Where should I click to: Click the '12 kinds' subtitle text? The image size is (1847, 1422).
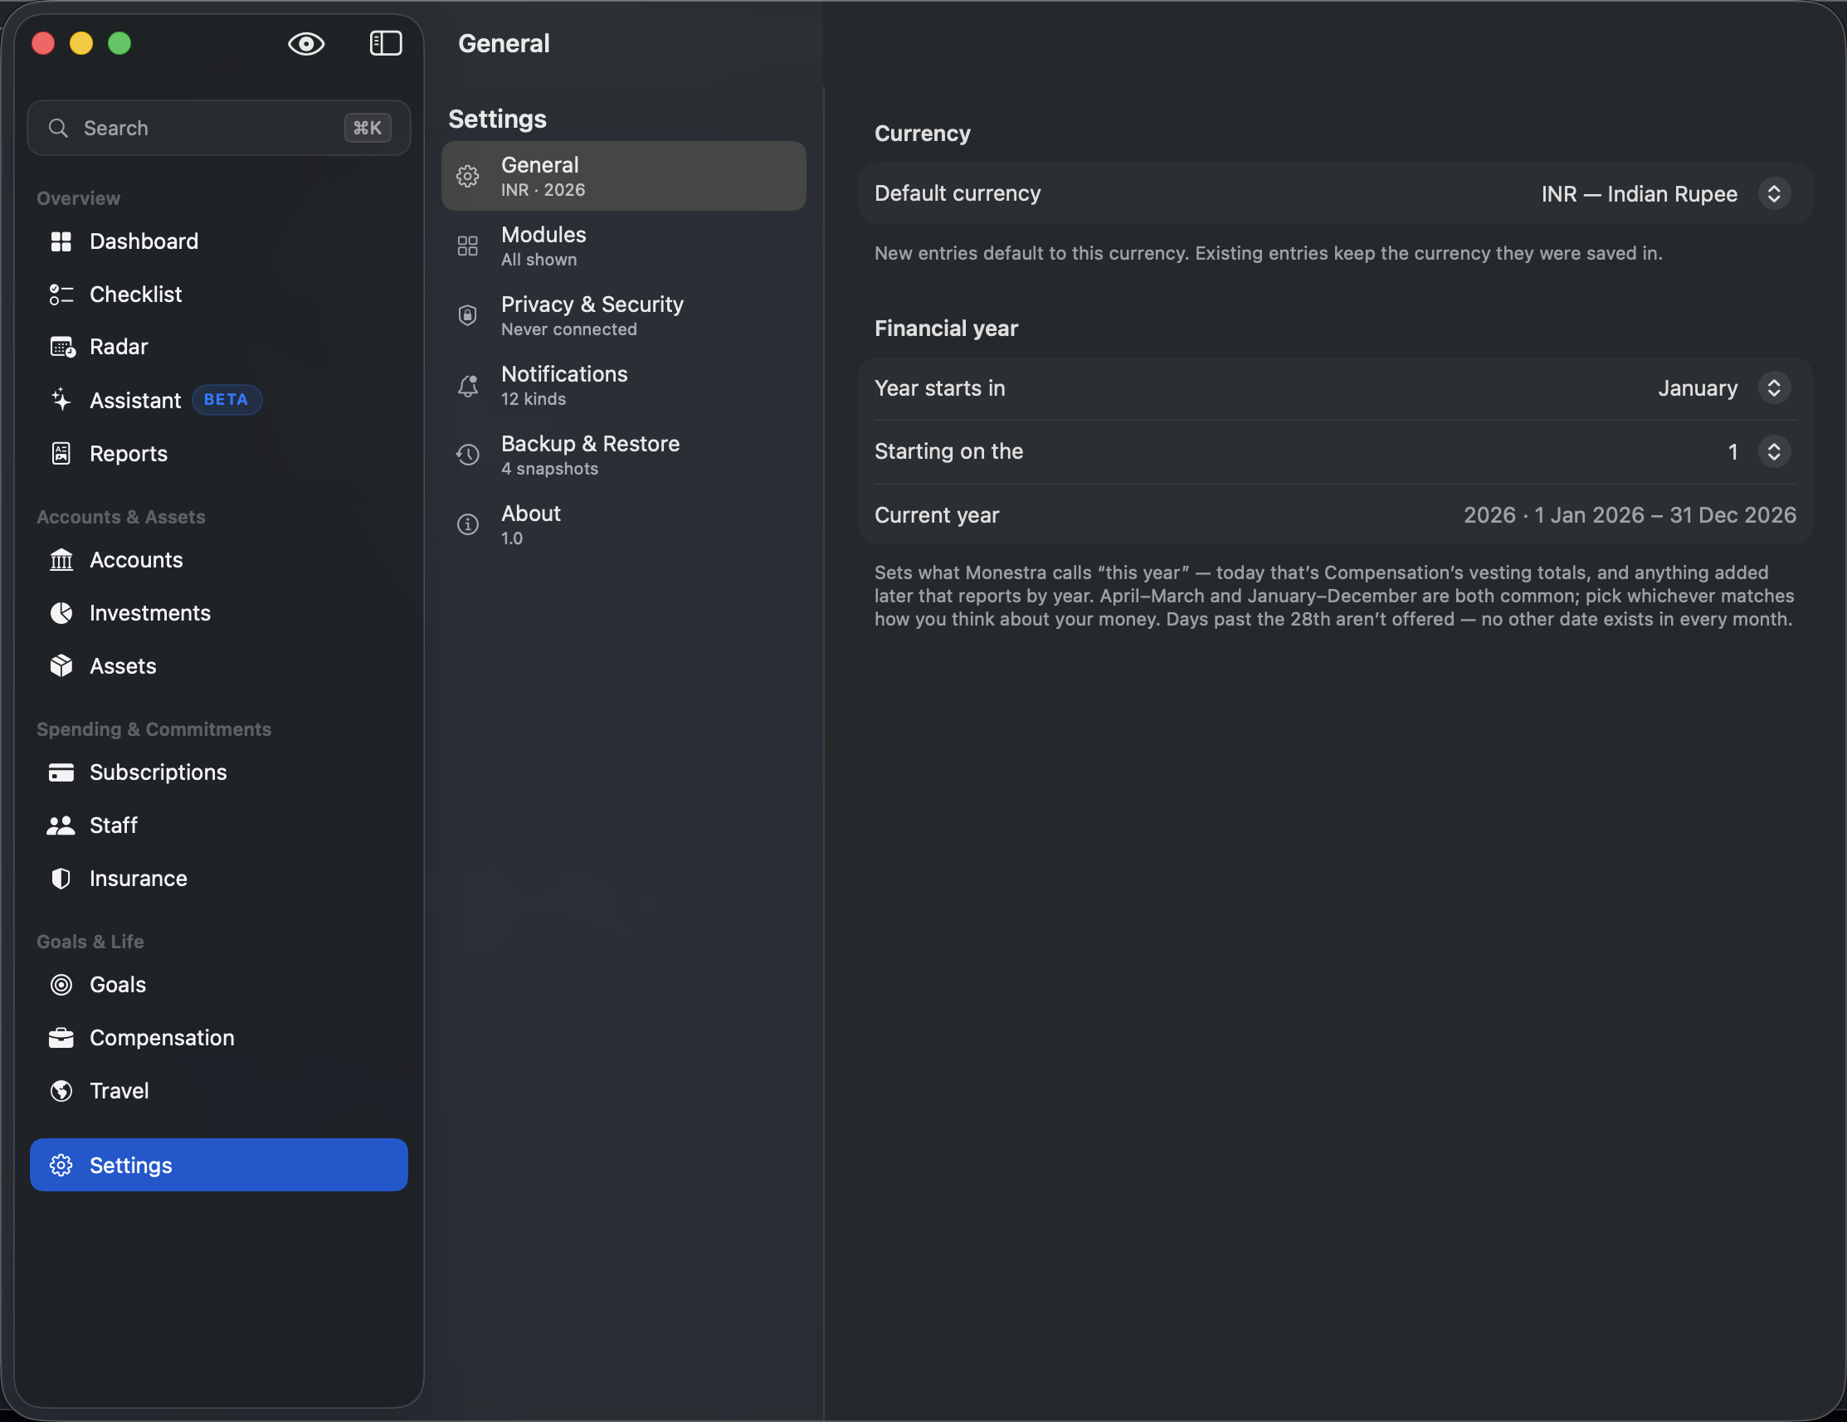534,399
